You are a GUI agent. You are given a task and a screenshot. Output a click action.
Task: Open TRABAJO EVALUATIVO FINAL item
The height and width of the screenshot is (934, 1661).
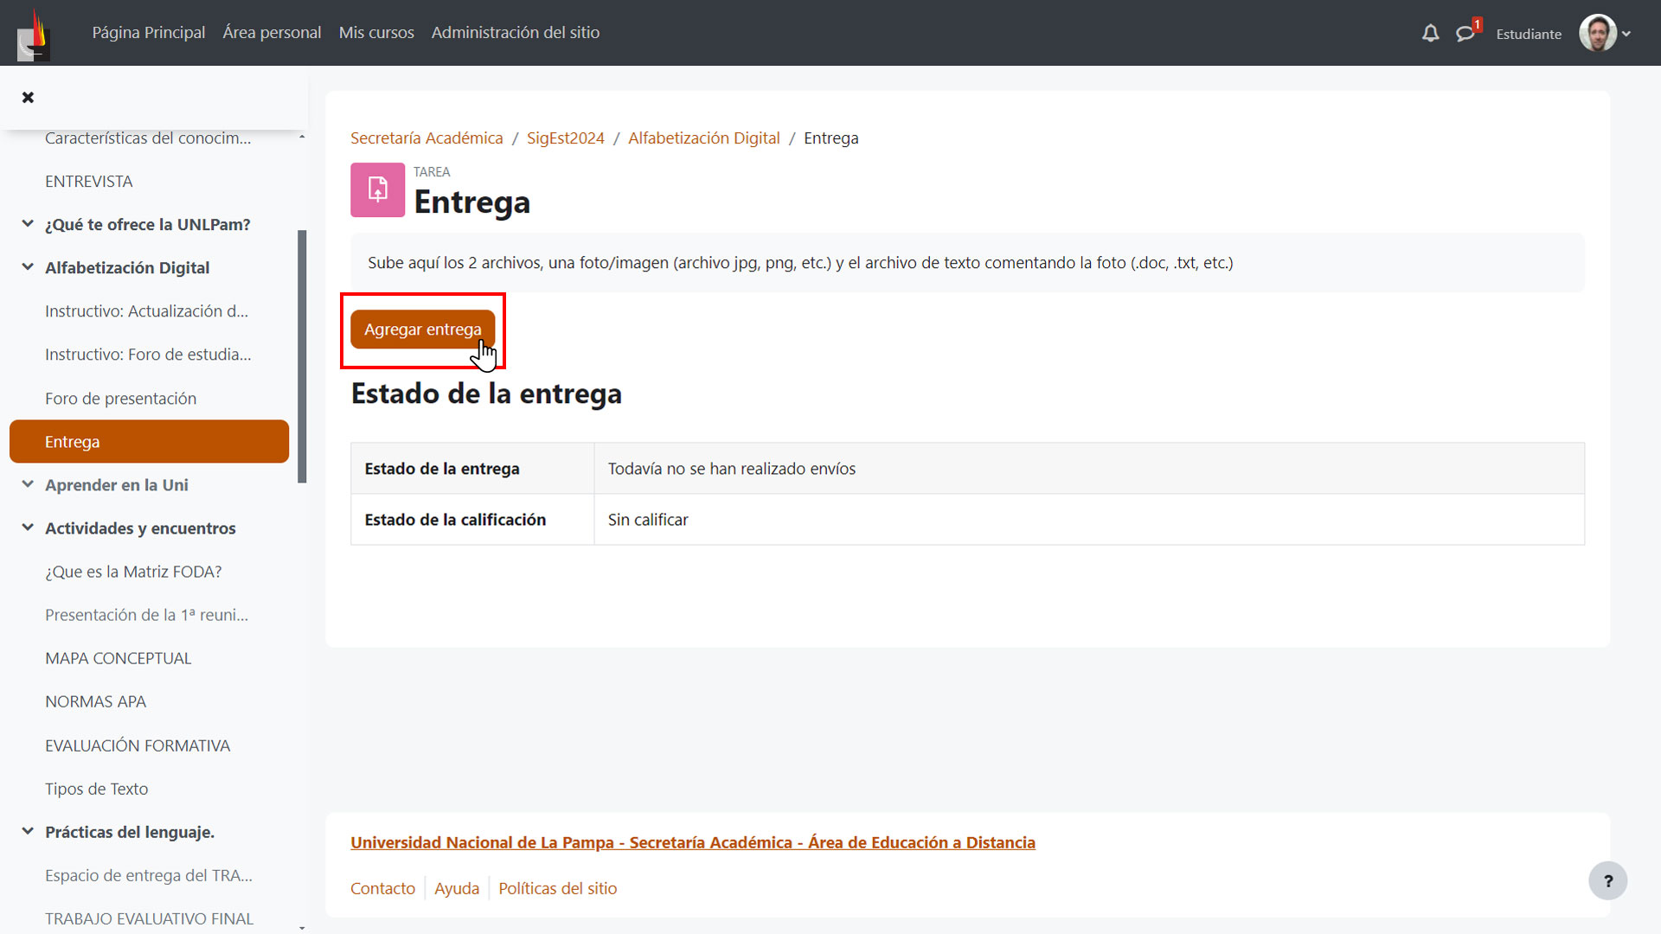[149, 918]
